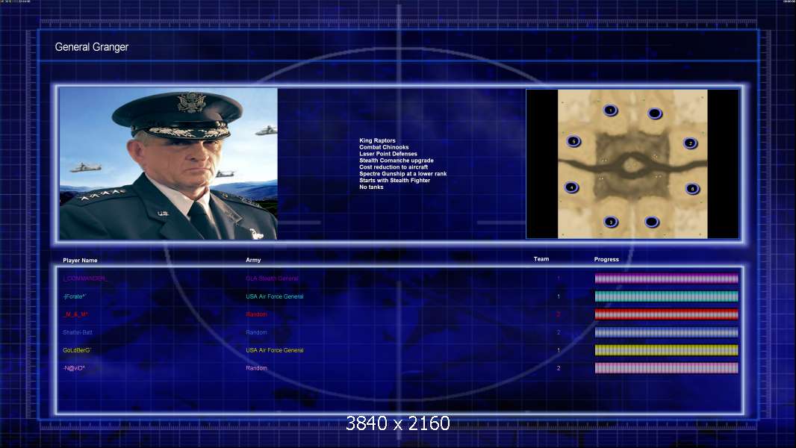Image resolution: width=796 pixels, height=448 pixels.
Task: Click the General Granger title text
Action: (x=91, y=47)
